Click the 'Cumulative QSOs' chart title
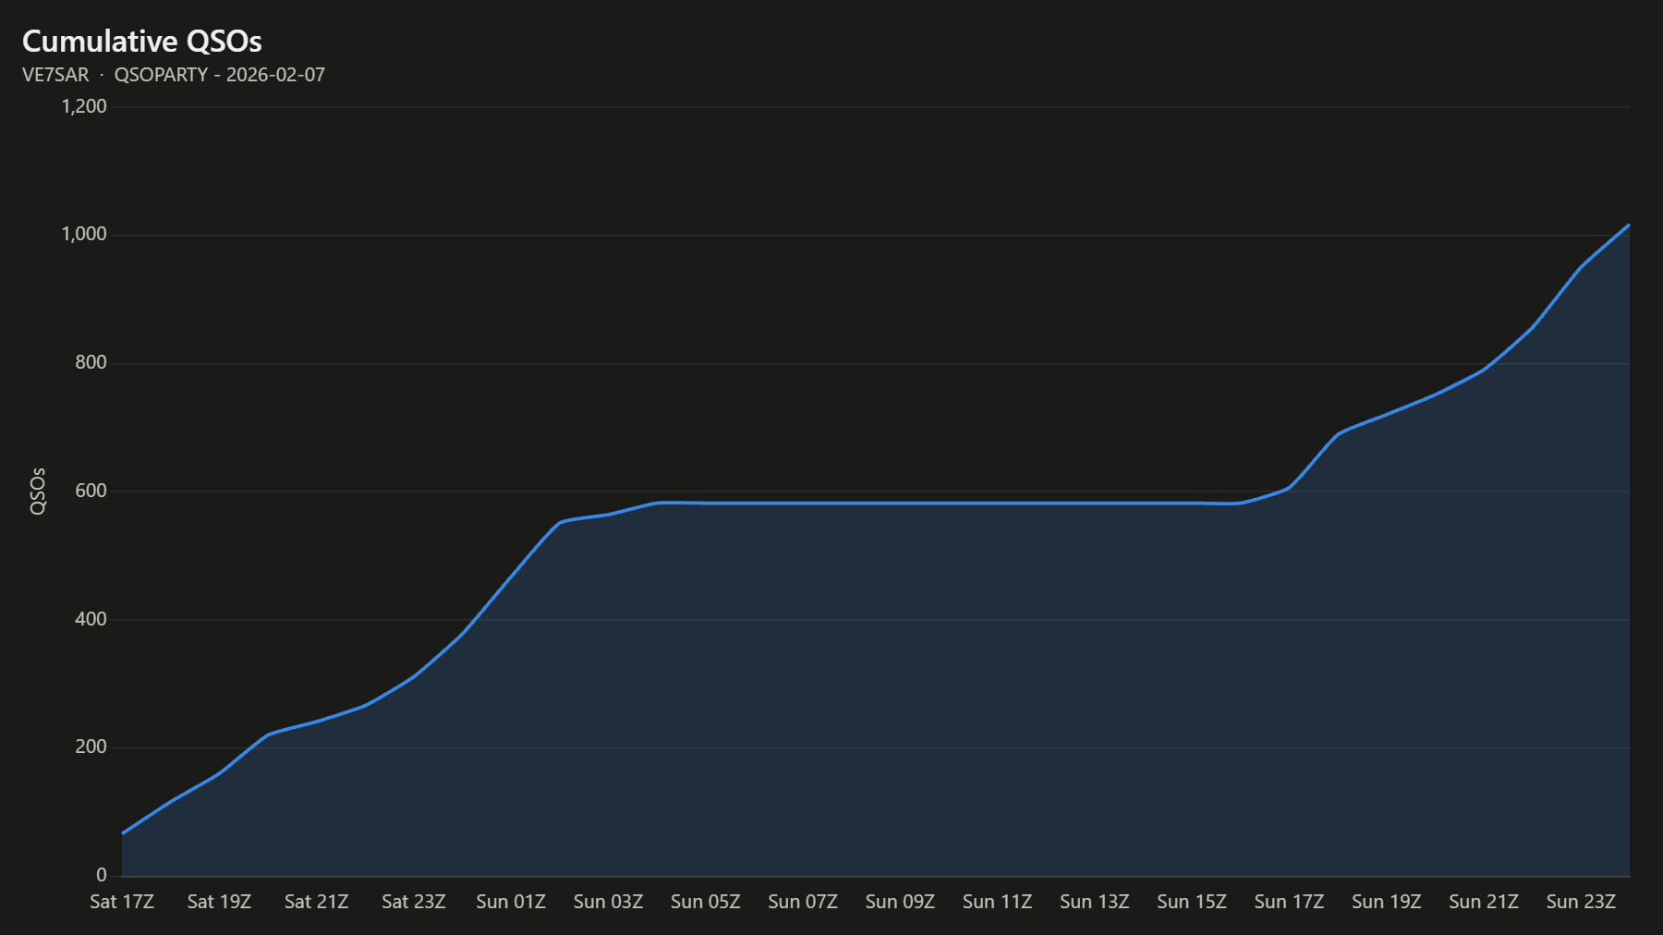Viewport: 1663px width, 935px height. pos(142,42)
